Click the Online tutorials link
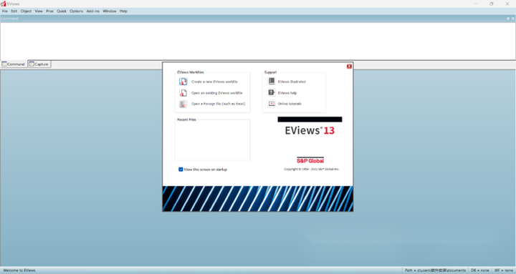 pyautogui.click(x=290, y=104)
